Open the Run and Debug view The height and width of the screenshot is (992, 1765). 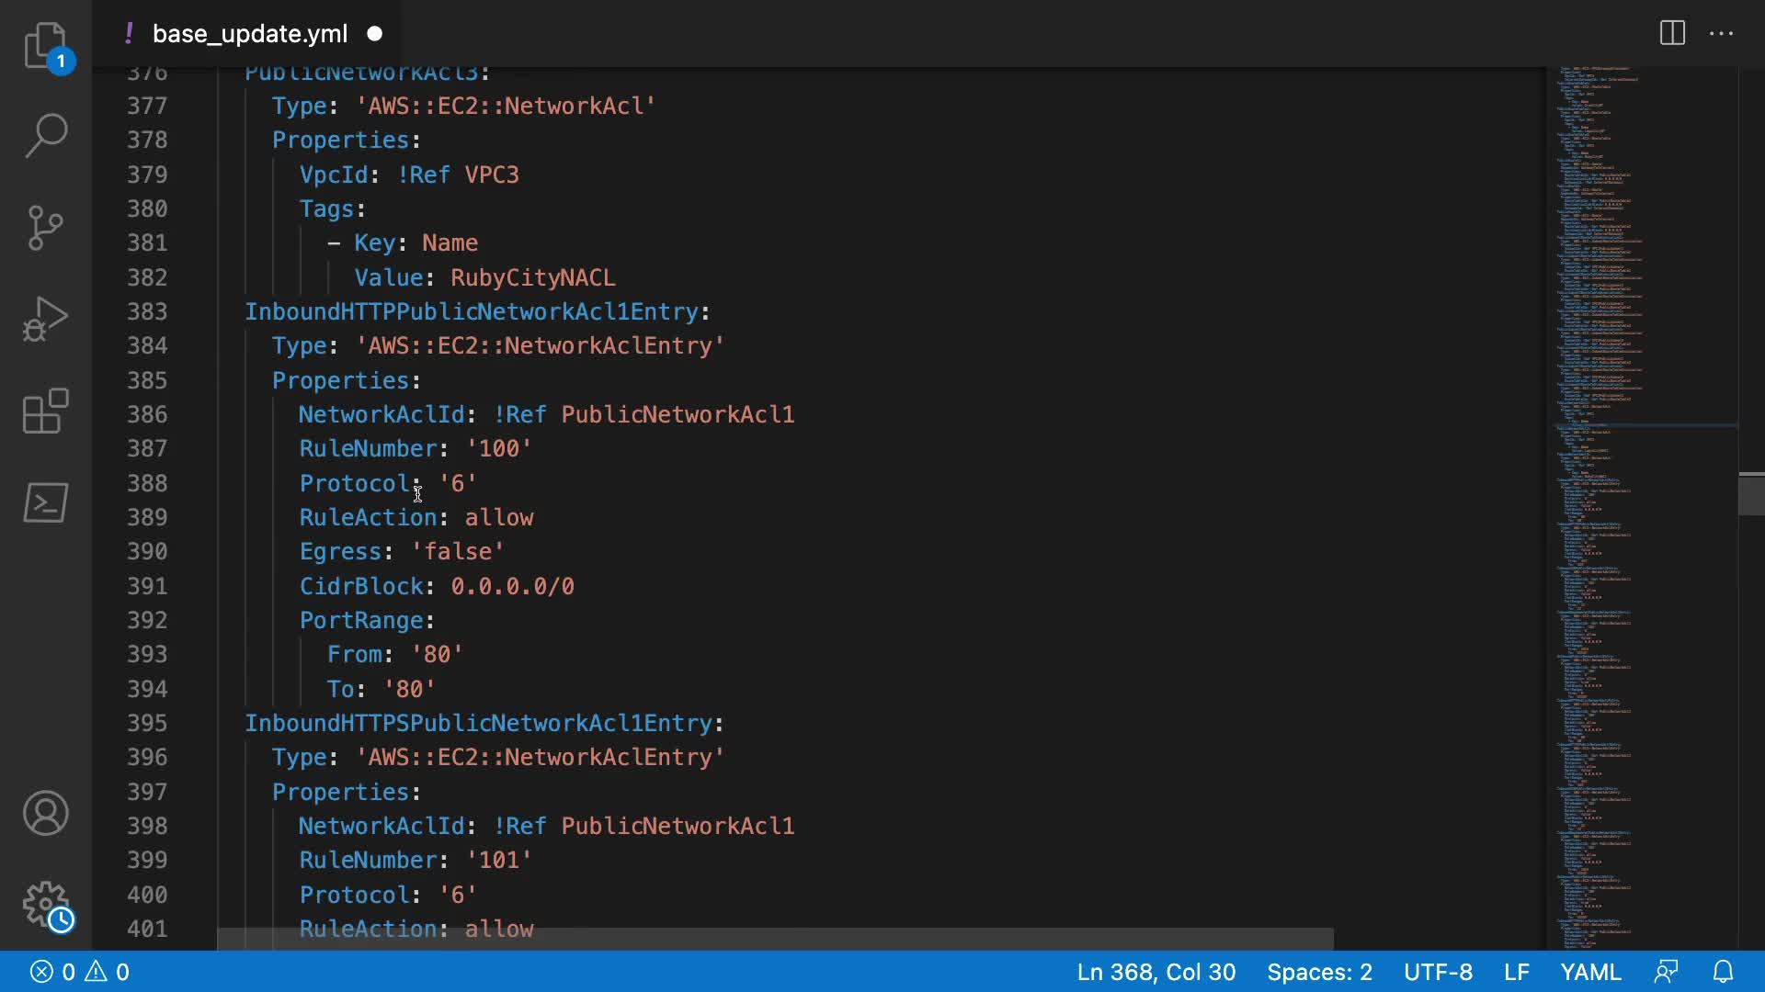(45, 319)
